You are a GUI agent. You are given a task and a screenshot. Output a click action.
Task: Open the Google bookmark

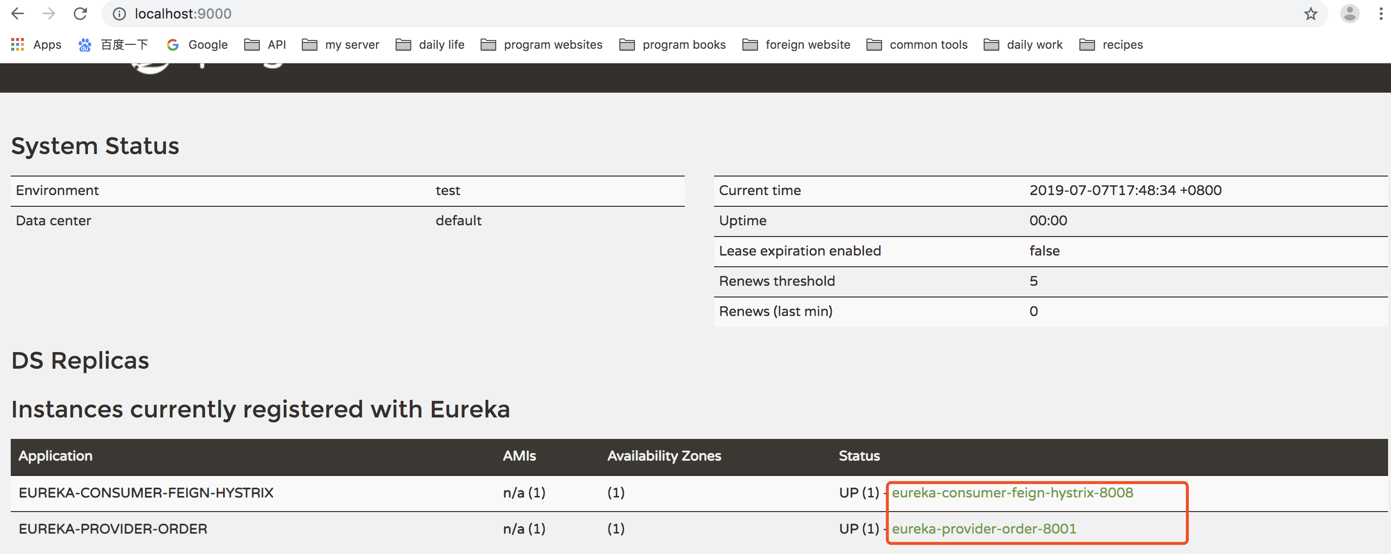pos(197,45)
